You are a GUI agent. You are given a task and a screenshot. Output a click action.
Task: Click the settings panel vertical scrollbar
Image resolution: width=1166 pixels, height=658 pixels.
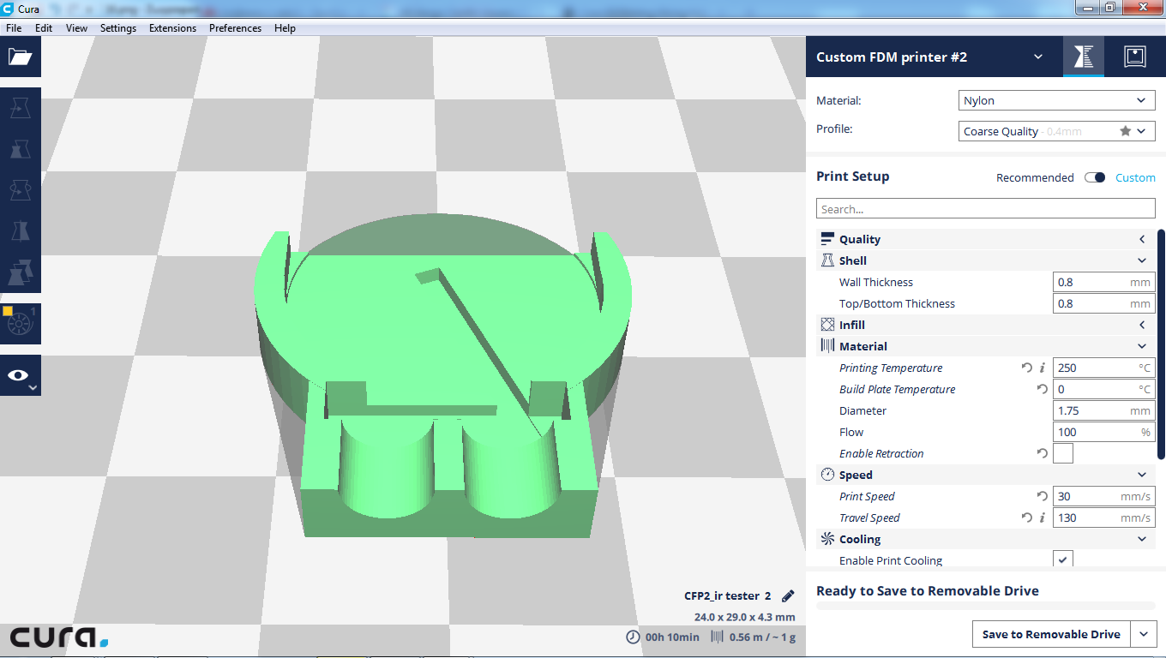[1161, 343]
